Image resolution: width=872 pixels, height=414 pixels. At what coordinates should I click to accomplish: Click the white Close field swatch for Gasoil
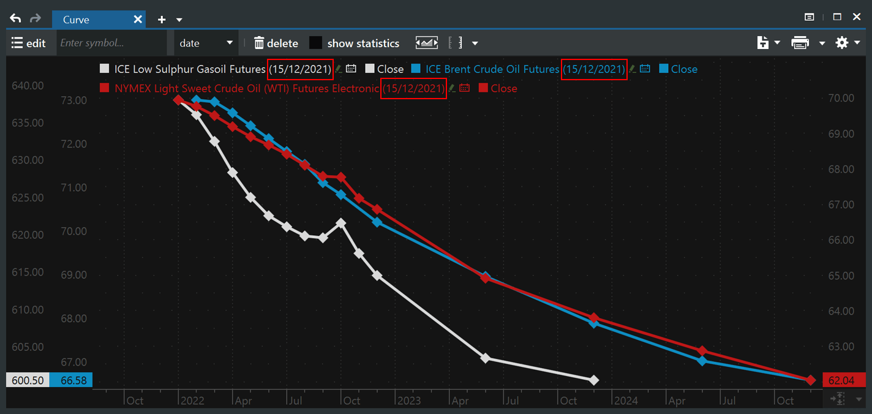click(x=370, y=69)
